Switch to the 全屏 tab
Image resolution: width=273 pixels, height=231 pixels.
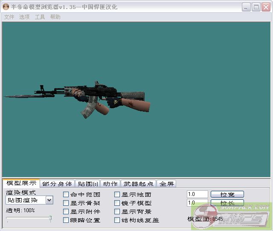(167, 184)
